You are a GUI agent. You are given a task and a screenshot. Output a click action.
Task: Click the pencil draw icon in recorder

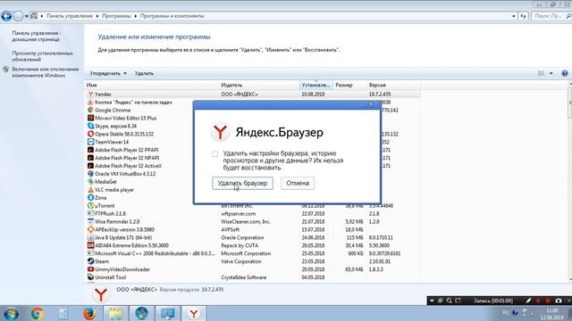tap(528, 300)
